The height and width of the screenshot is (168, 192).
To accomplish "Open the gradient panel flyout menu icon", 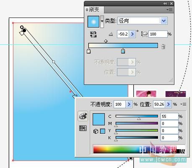I will 169,10.
